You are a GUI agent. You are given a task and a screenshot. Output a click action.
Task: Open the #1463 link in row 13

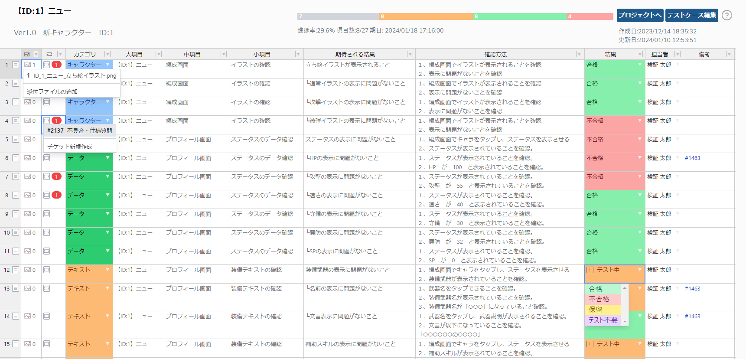693,288
